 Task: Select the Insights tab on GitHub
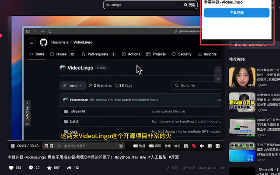coord(207,54)
